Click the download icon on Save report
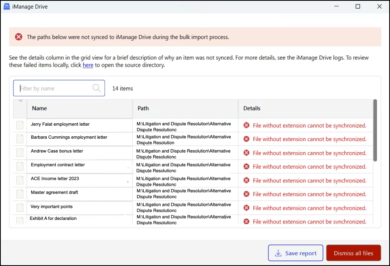Image resolution: width=390 pixels, height=266 pixels. pyautogui.click(x=279, y=253)
